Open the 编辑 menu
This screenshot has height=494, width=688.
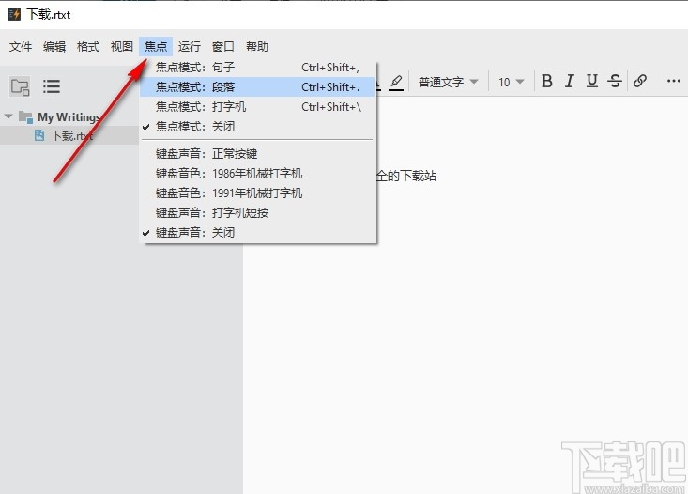coord(54,47)
